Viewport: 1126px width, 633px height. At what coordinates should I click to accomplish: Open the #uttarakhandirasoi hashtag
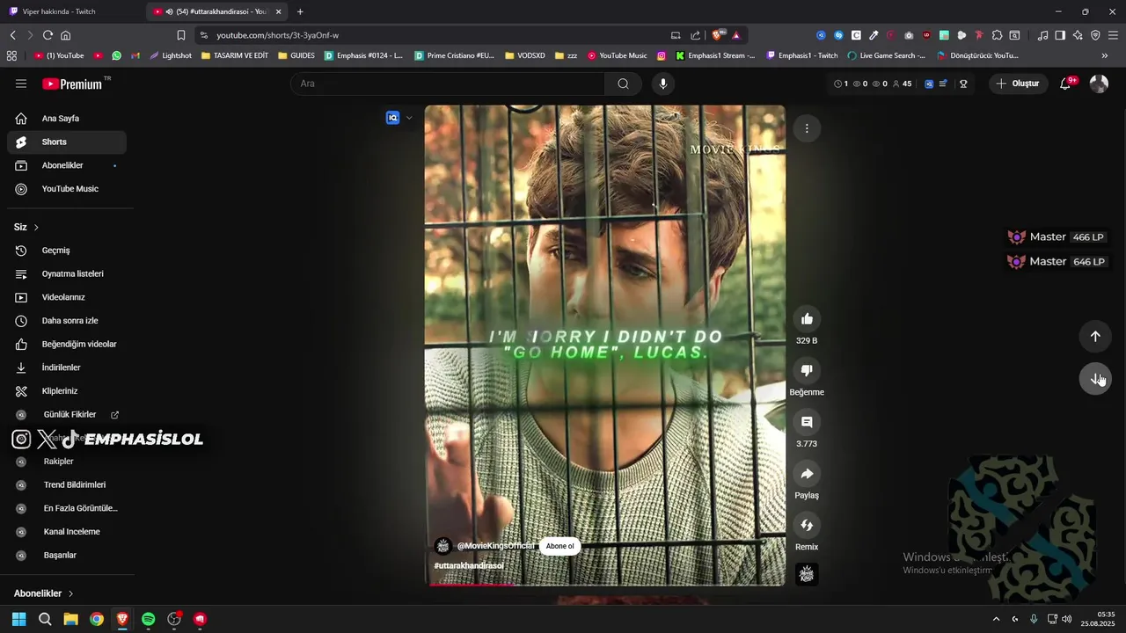[469, 565]
